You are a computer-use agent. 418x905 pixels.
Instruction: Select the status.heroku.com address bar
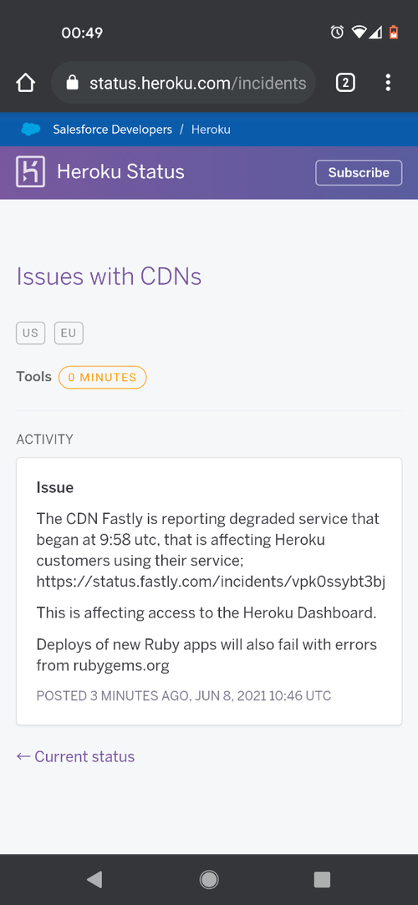pyautogui.click(x=184, y=83)
